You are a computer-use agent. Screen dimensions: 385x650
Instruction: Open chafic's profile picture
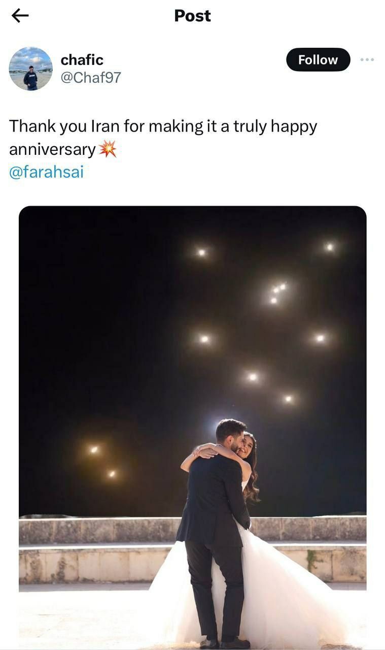(x=30, y=69)
